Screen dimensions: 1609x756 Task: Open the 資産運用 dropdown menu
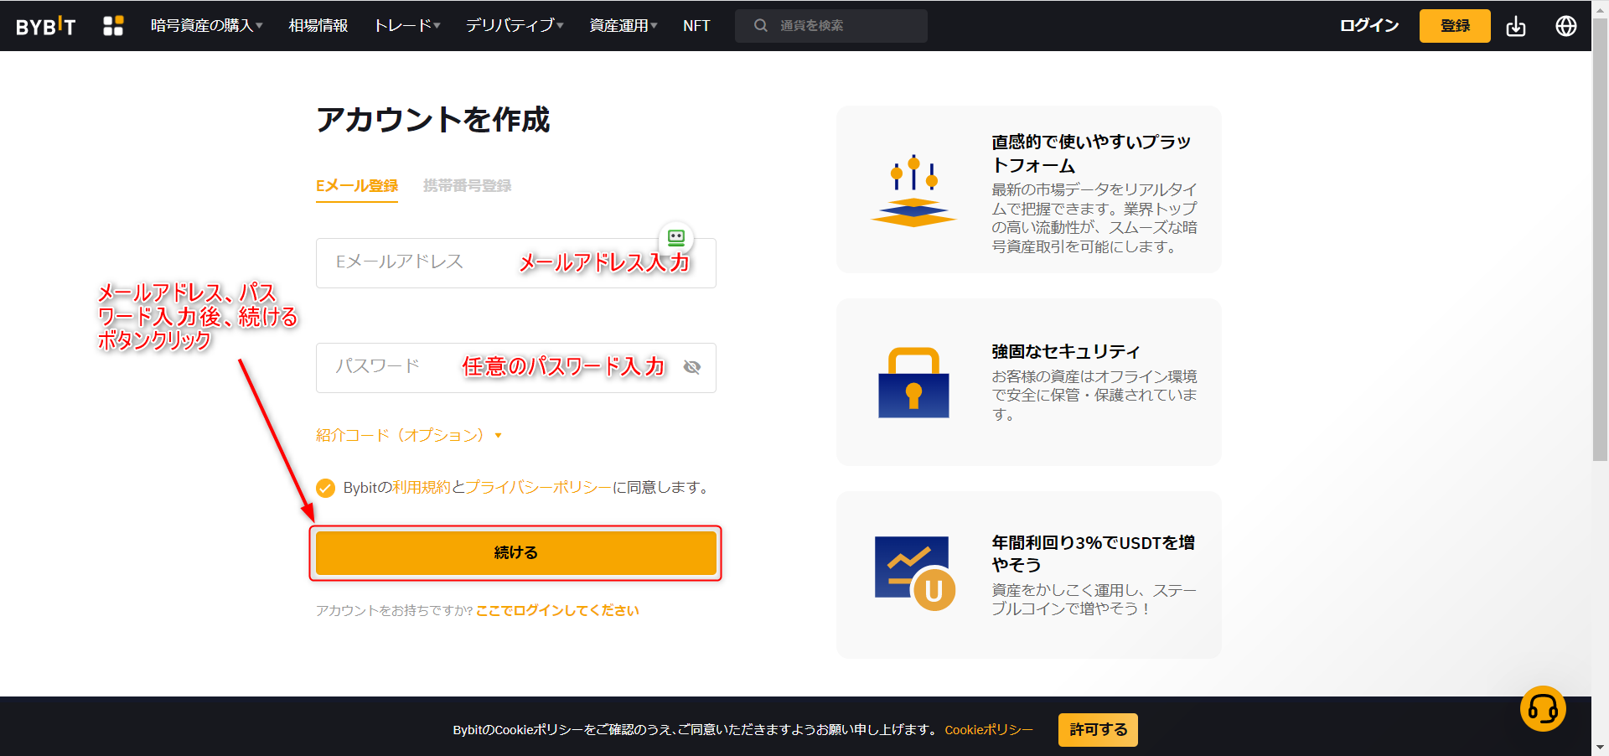pyautogui.click(x=623, y=26)
